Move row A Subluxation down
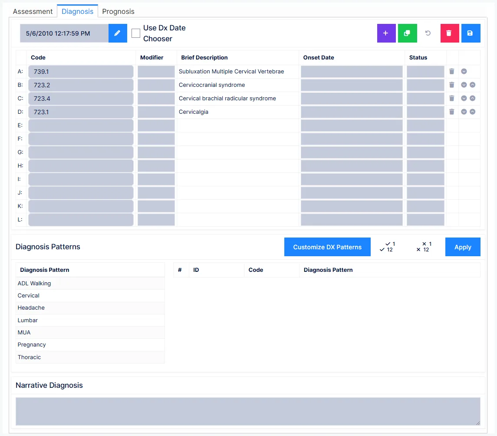Viewport: 497px width, 436px height. coord(464,71)
